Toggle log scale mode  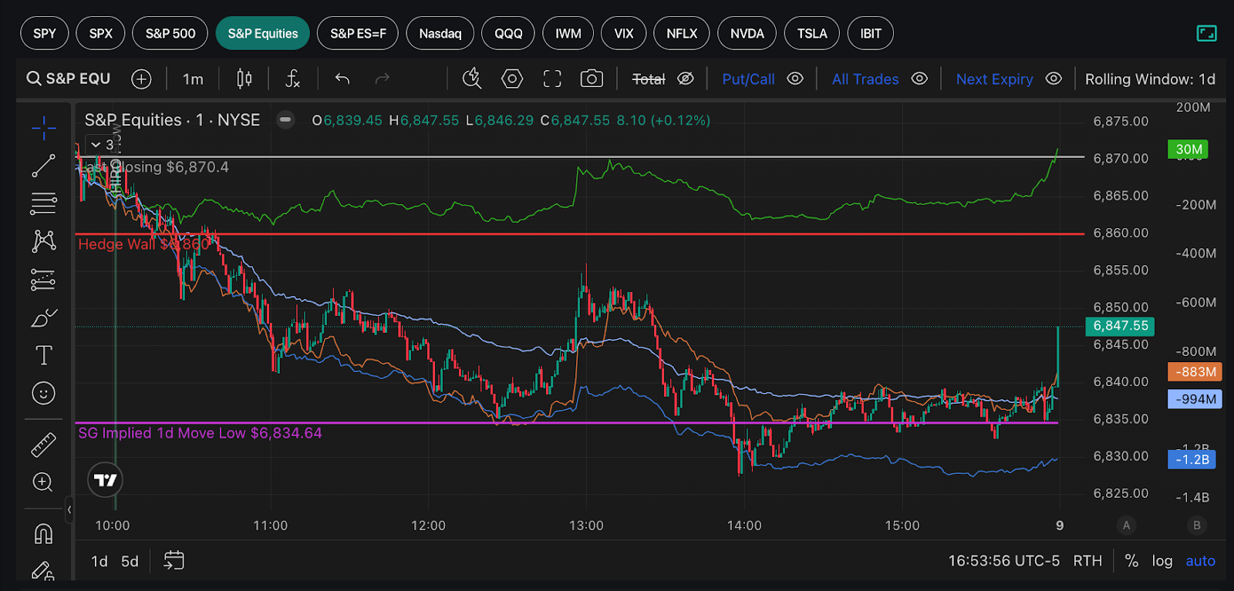pyautogui.click(x=1162, y=561)
